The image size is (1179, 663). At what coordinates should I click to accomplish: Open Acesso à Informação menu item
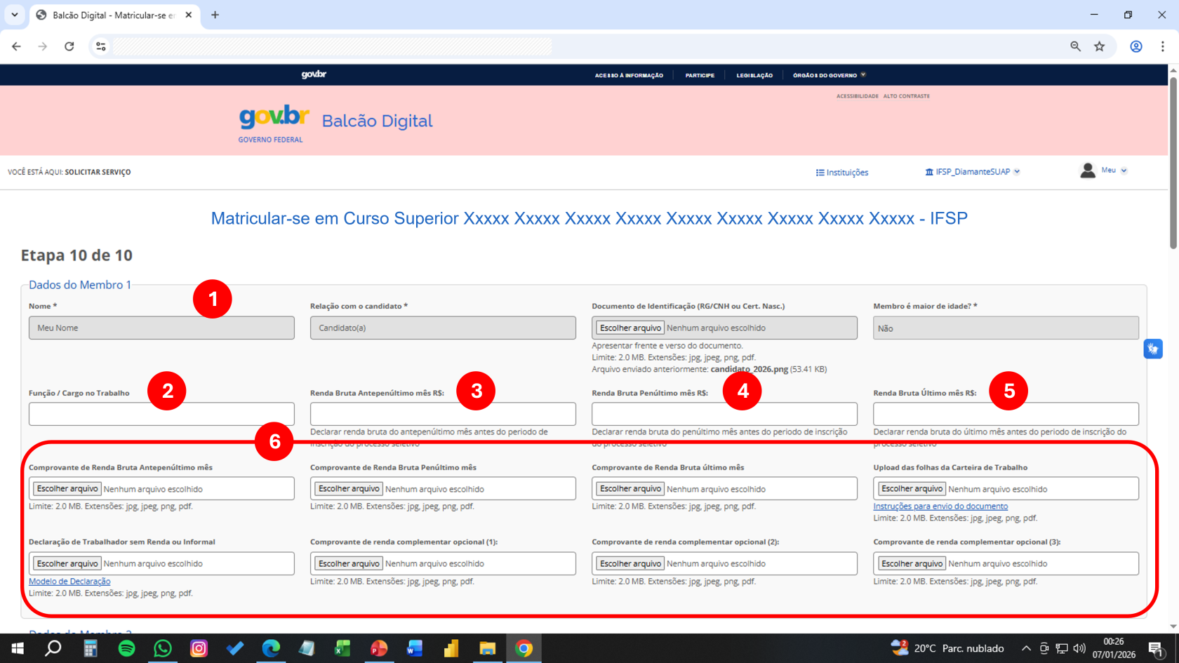629,75
